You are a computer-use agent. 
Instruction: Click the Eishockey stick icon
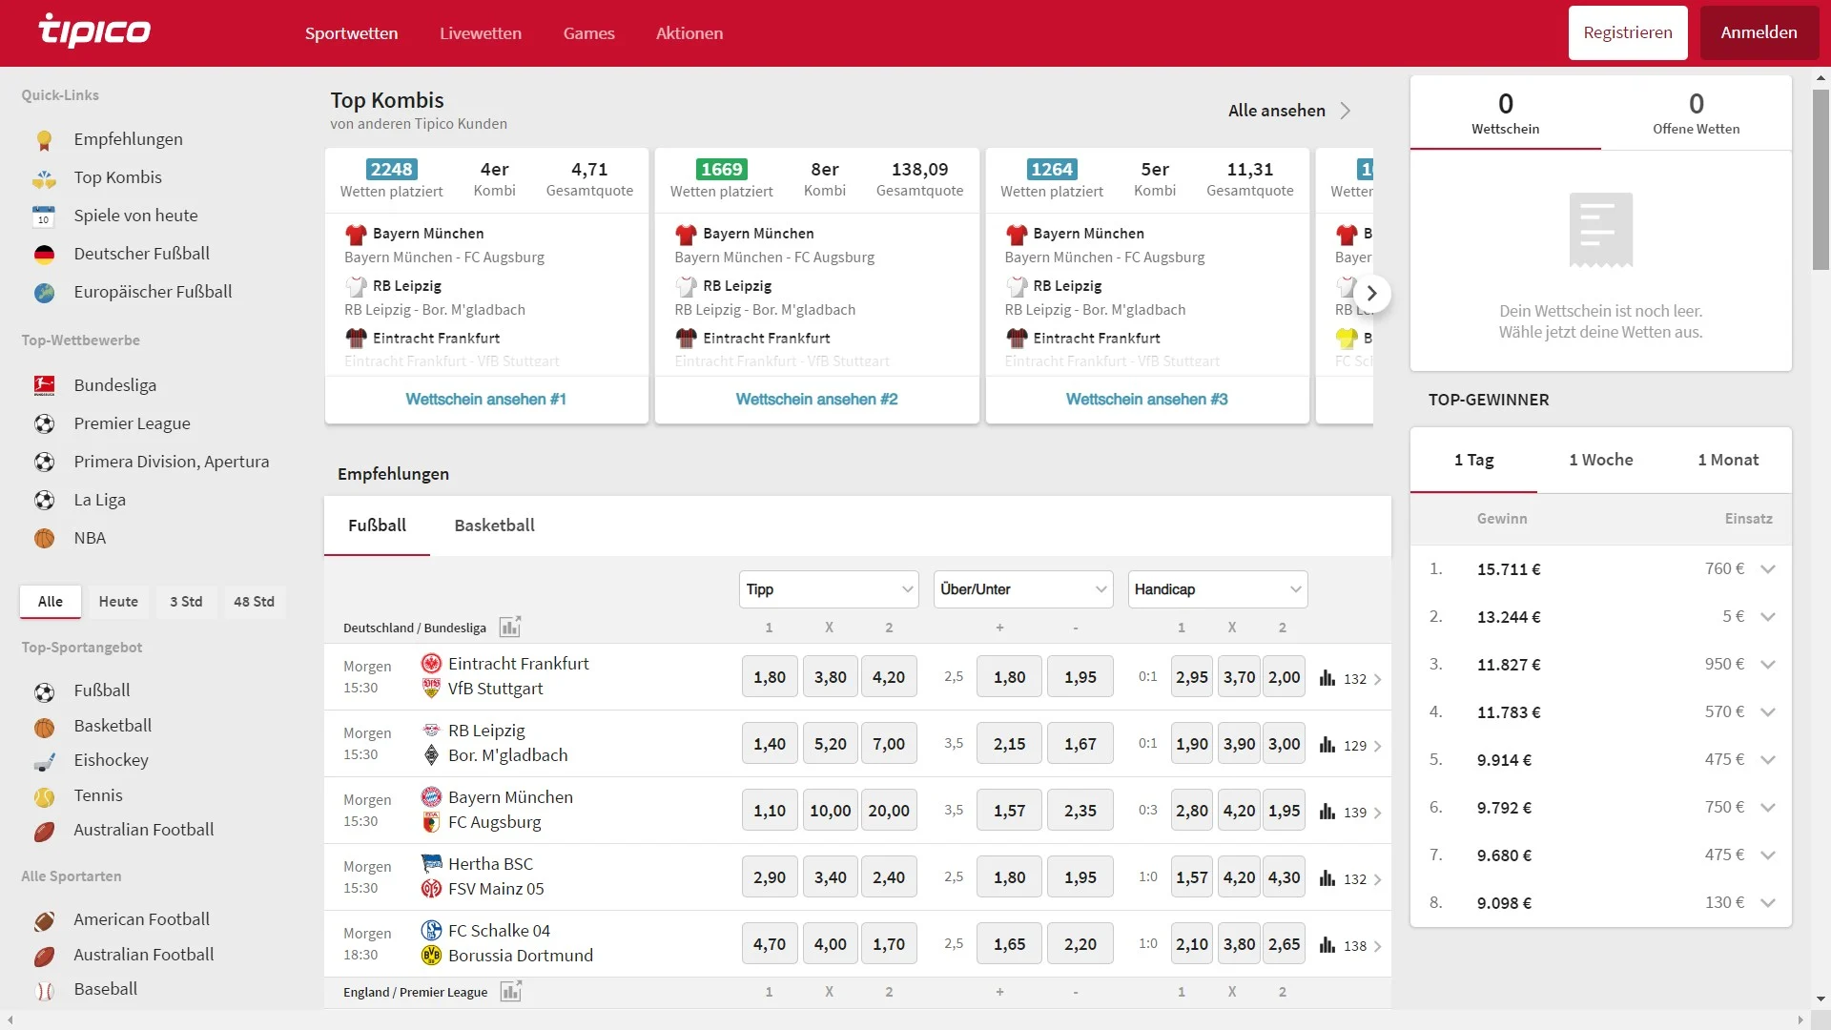point(44,761)
